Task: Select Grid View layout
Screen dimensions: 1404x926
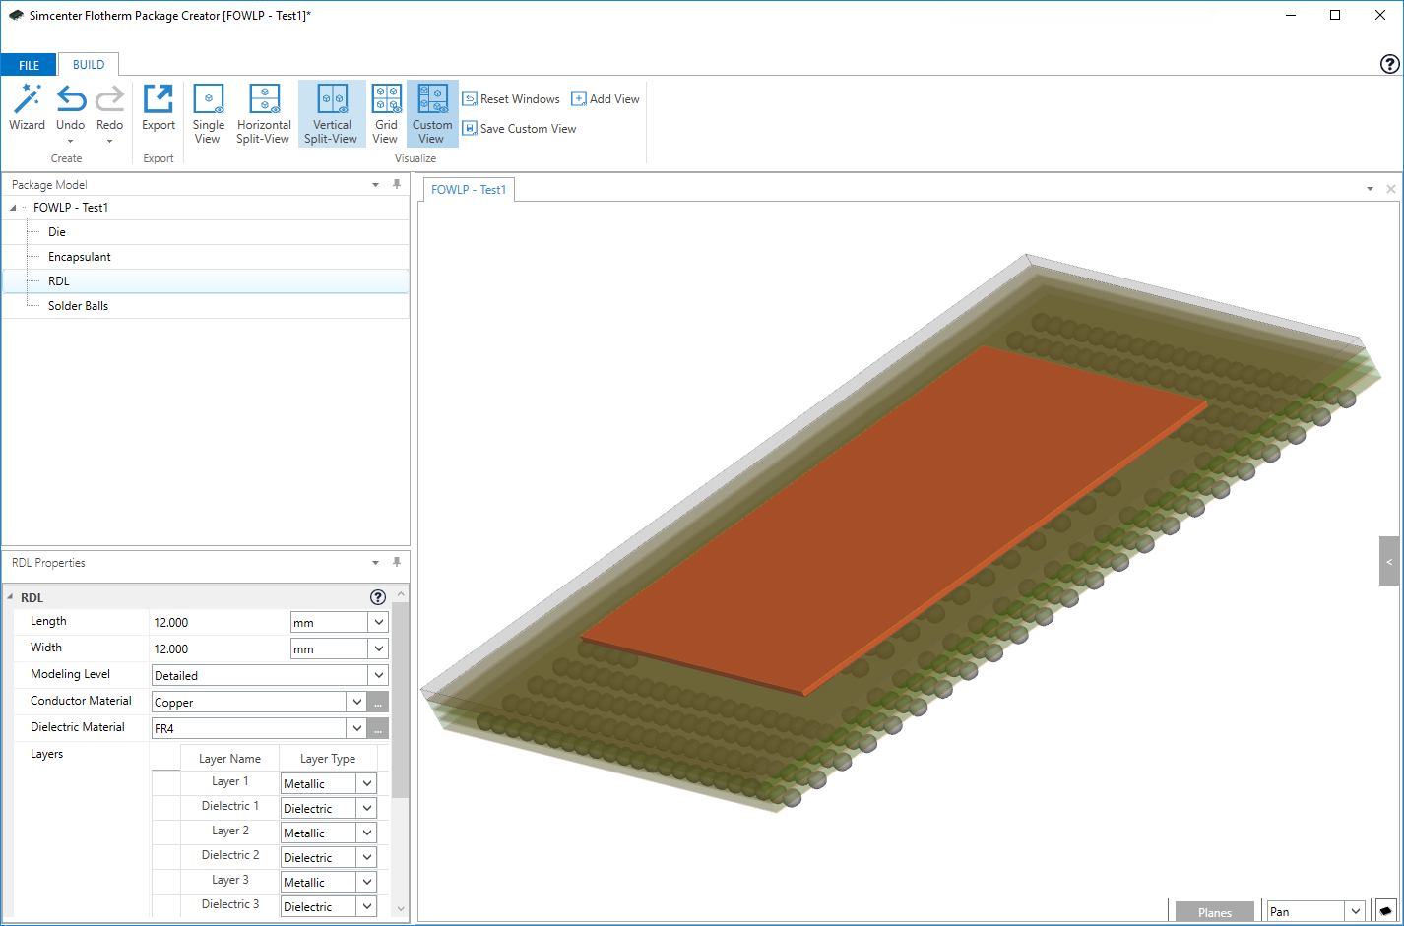Action: [x=386, y=114]
